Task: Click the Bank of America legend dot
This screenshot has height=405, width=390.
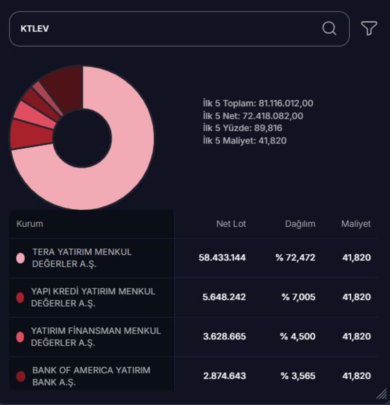Action: (20, 376)
